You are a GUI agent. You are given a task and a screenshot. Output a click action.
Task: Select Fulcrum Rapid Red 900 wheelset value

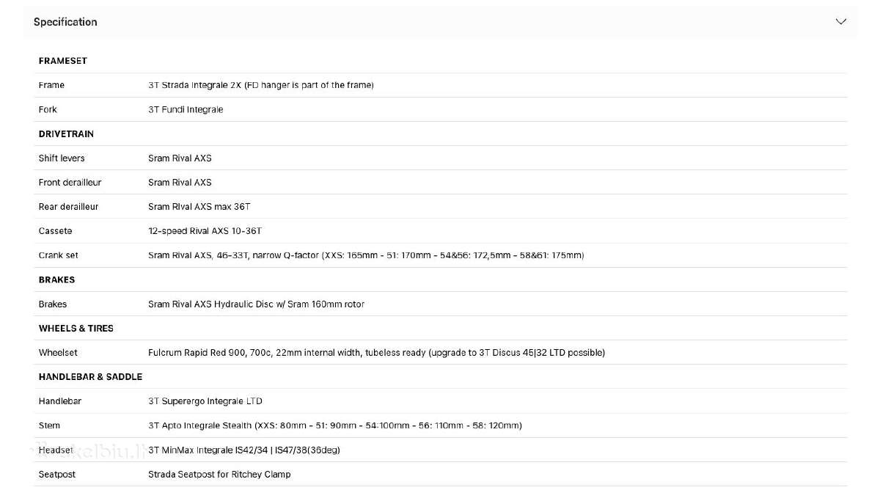pos(376,353)
